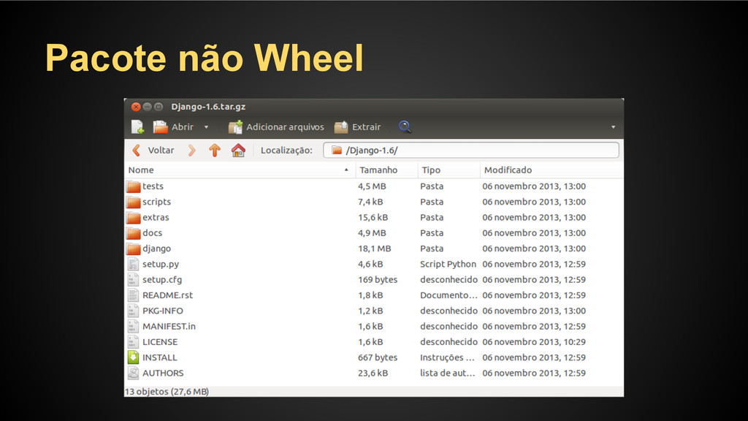
Task: Click the 10:29 modified date cell
Action: [x=534, y=342]
